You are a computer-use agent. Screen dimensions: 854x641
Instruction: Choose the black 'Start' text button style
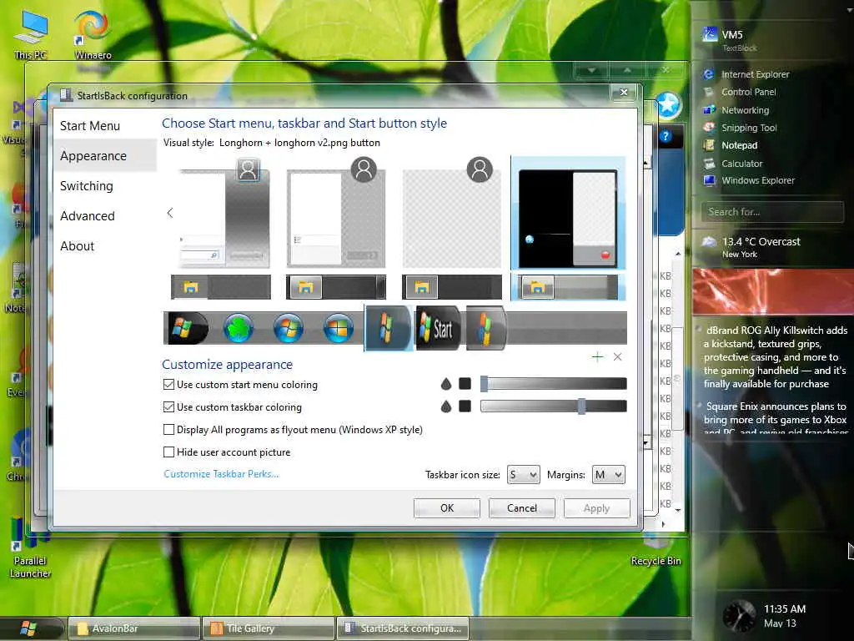point(437,328)
